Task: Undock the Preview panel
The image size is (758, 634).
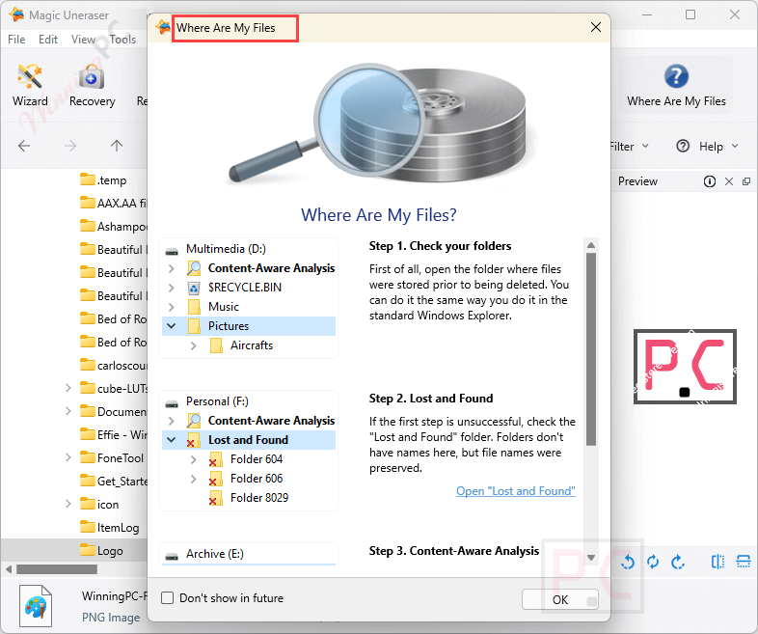Action: [x=745, y=181]
